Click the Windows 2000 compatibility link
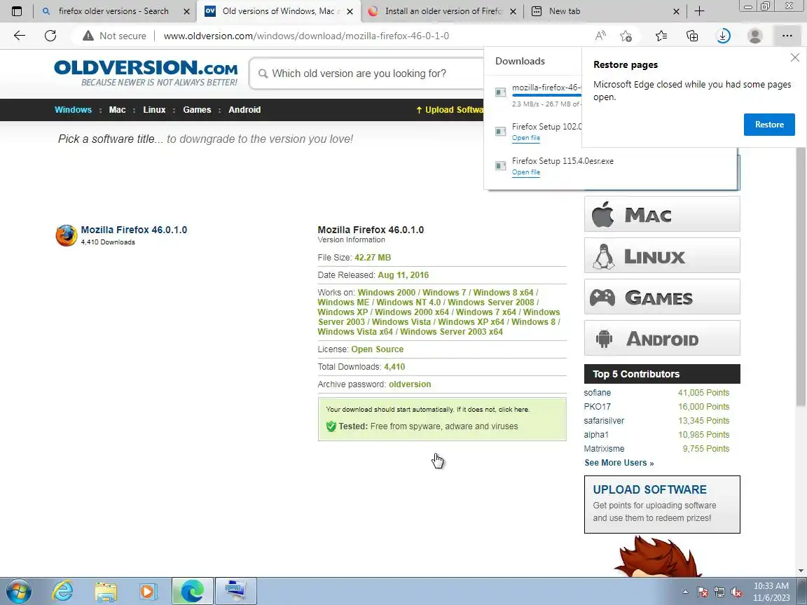Screen dimensions: 807x605 click(387, 292)
